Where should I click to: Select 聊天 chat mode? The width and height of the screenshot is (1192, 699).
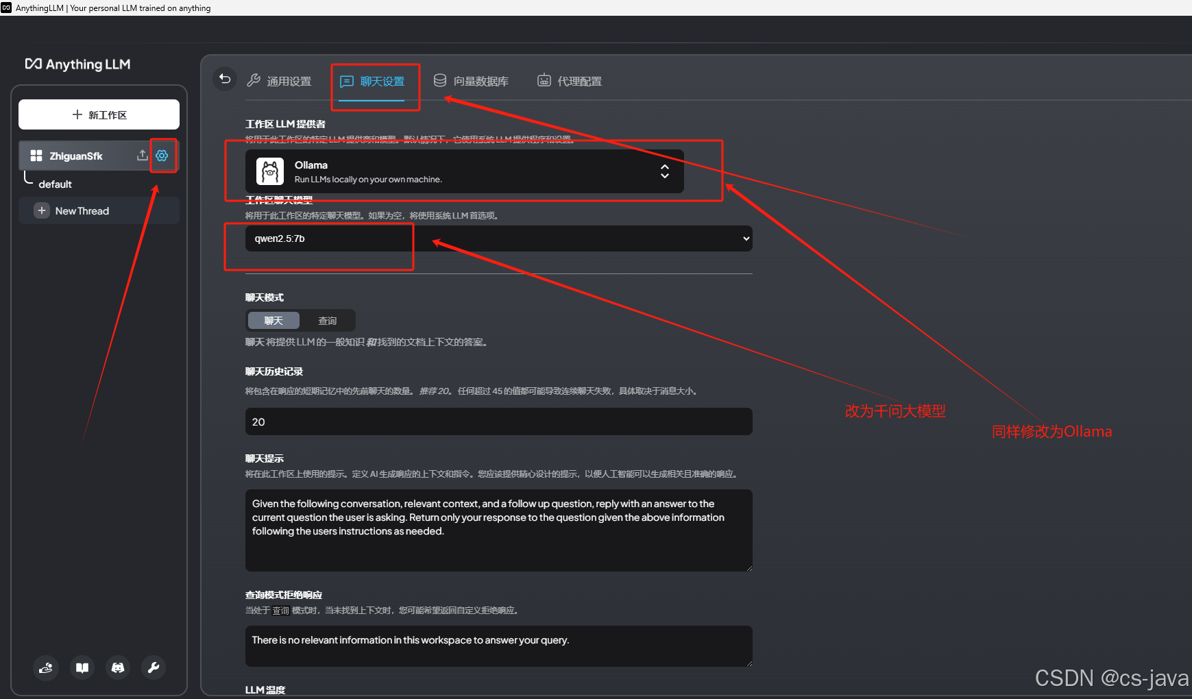[x=273, y=320]
